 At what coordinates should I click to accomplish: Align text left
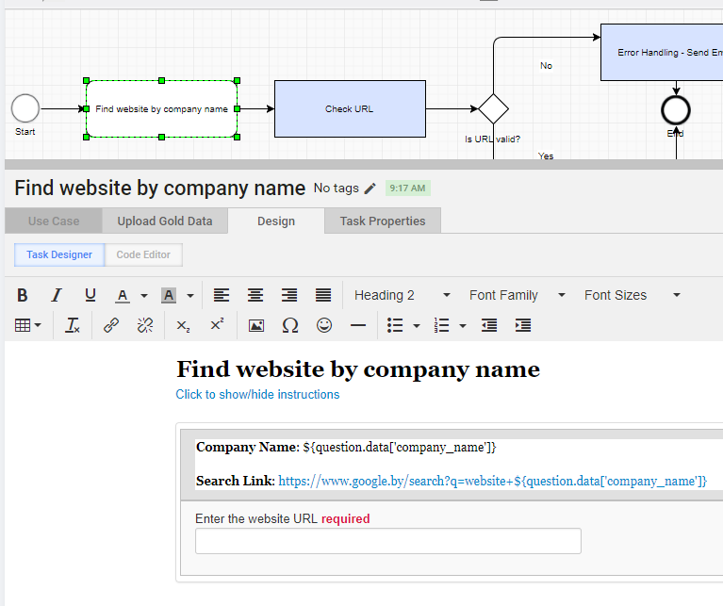222,295
